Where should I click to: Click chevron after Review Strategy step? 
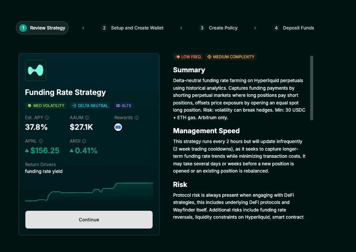[83, 28]
